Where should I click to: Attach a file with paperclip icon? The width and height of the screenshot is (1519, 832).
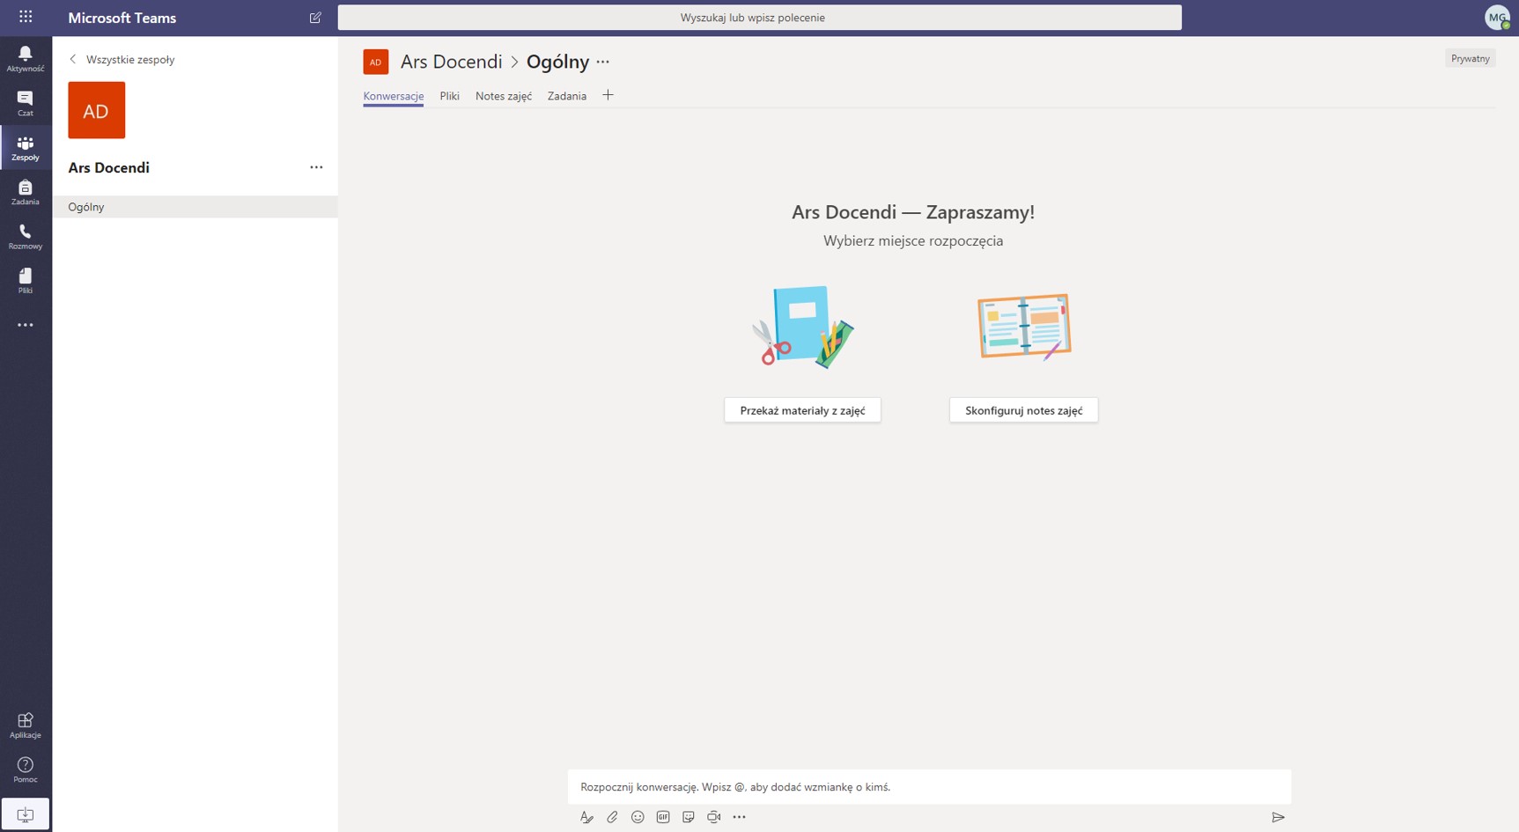(612, 817)
